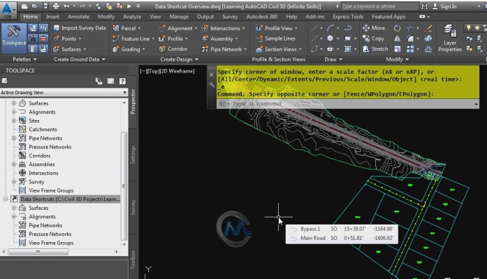Switch to the Annotate ribbon tab

(79, 16)
